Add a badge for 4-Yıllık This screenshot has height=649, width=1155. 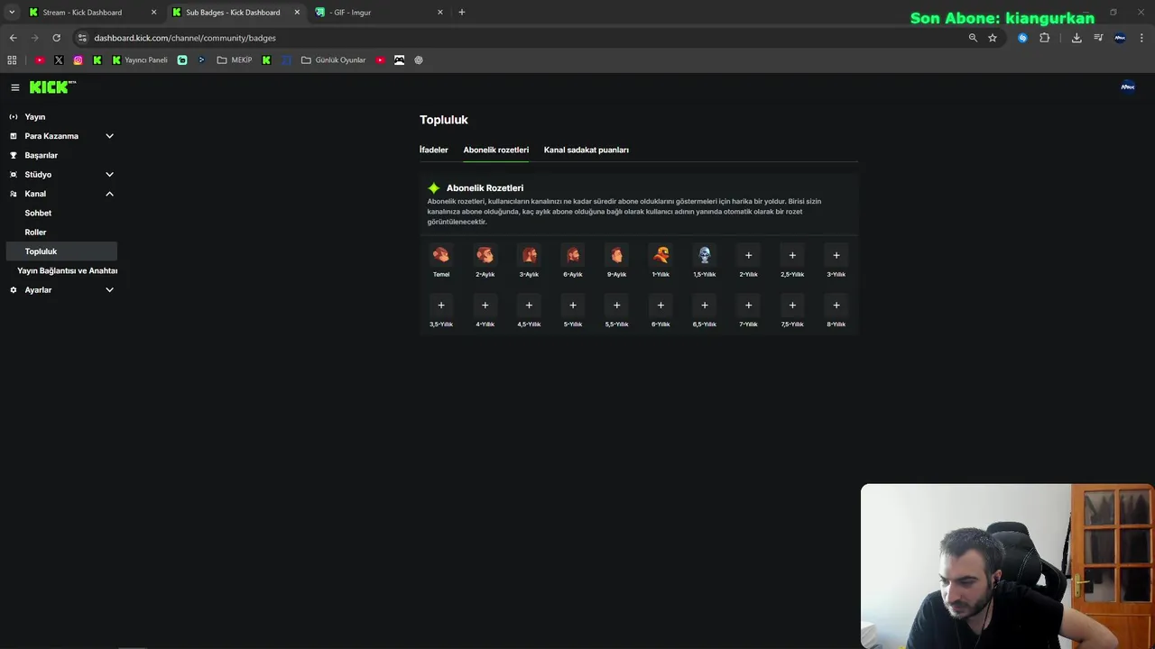coord(485,305)
